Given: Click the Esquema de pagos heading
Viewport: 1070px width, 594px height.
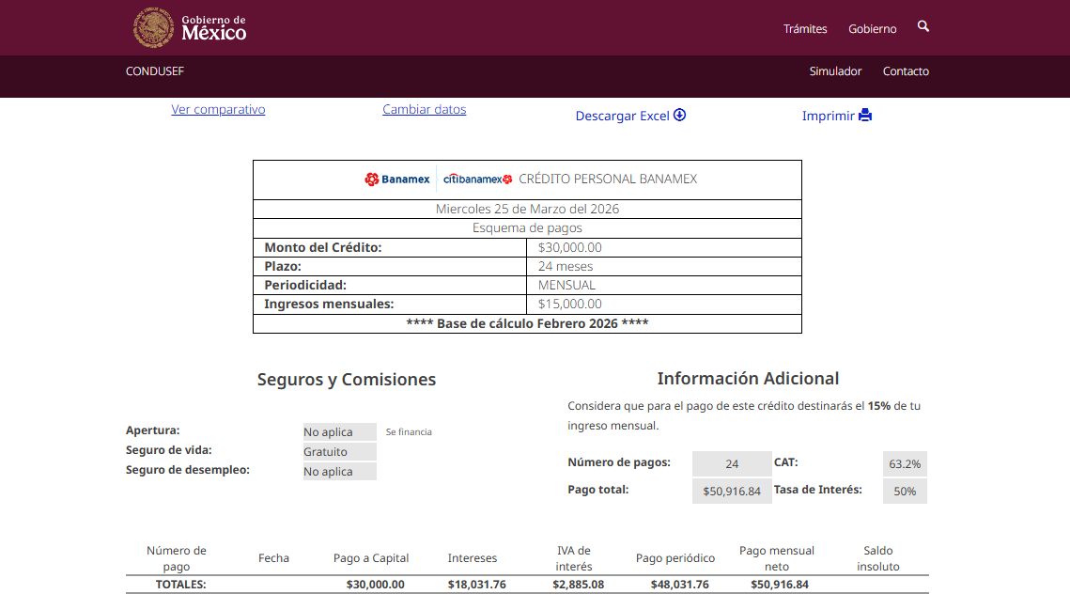Looking at the screenshot, I should tap(528, 228).
